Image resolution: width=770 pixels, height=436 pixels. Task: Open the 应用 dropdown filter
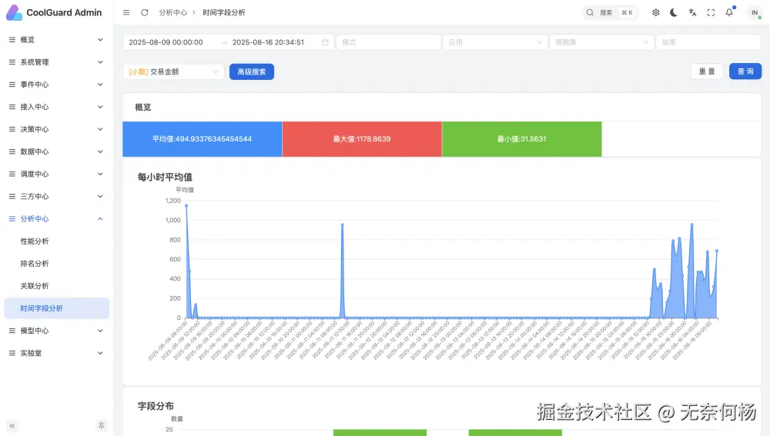[x=495, y=42]
